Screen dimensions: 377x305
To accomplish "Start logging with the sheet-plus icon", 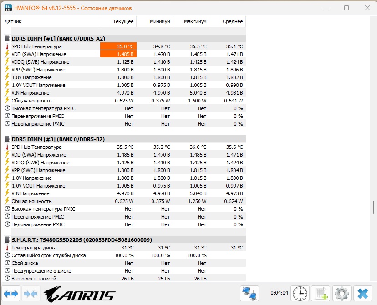I will click(x=321, y=294).
